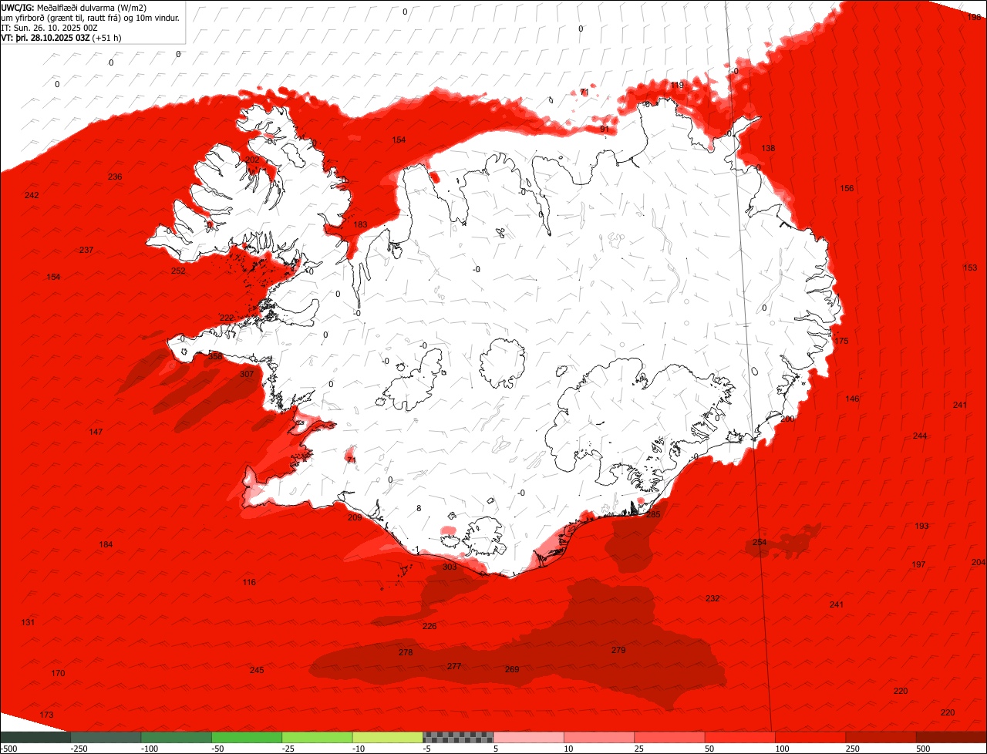
Task: Click the map value 170
Action: click(58, 673)
